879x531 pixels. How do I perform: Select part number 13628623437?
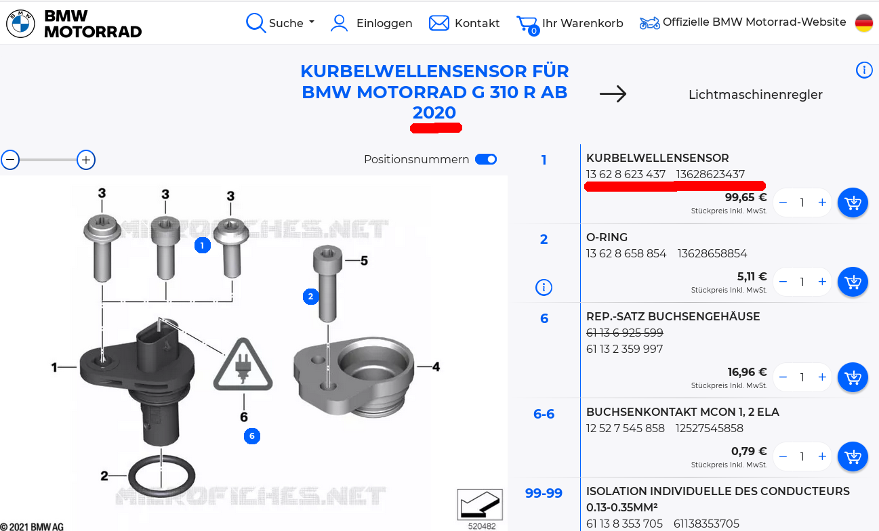[710, 174]
